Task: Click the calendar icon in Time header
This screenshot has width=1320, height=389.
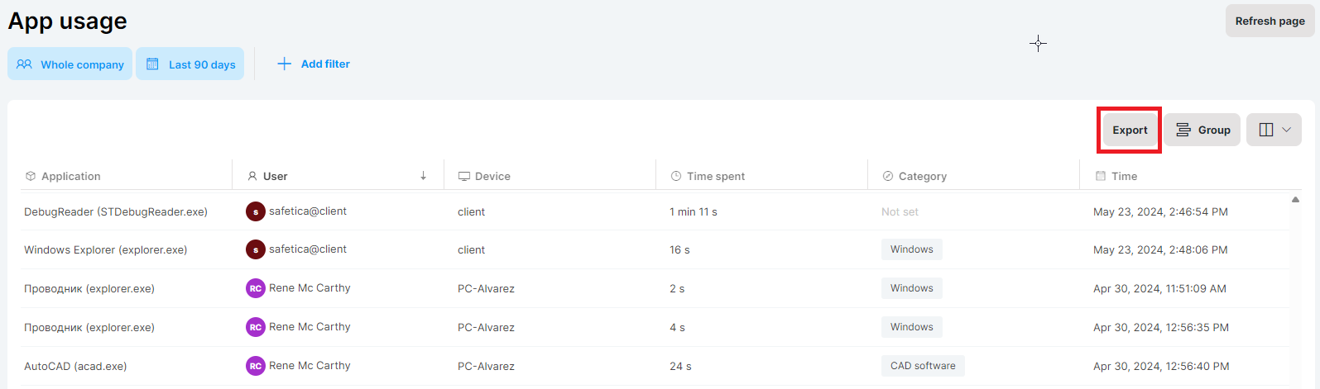Action: (1101, 176)
